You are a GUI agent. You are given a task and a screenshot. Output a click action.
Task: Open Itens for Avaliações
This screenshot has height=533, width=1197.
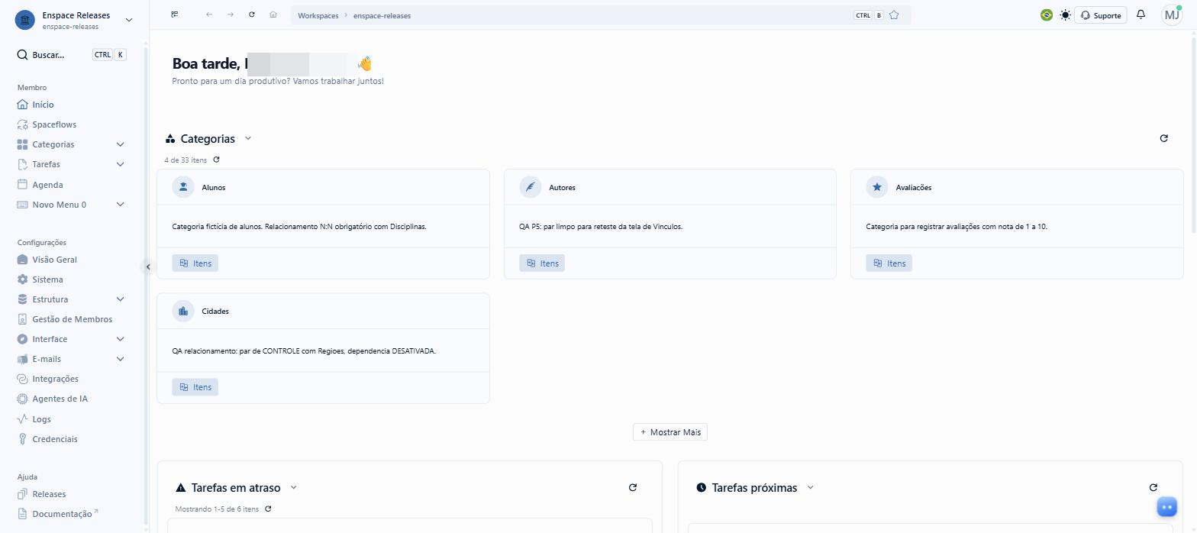coord(889,263)
